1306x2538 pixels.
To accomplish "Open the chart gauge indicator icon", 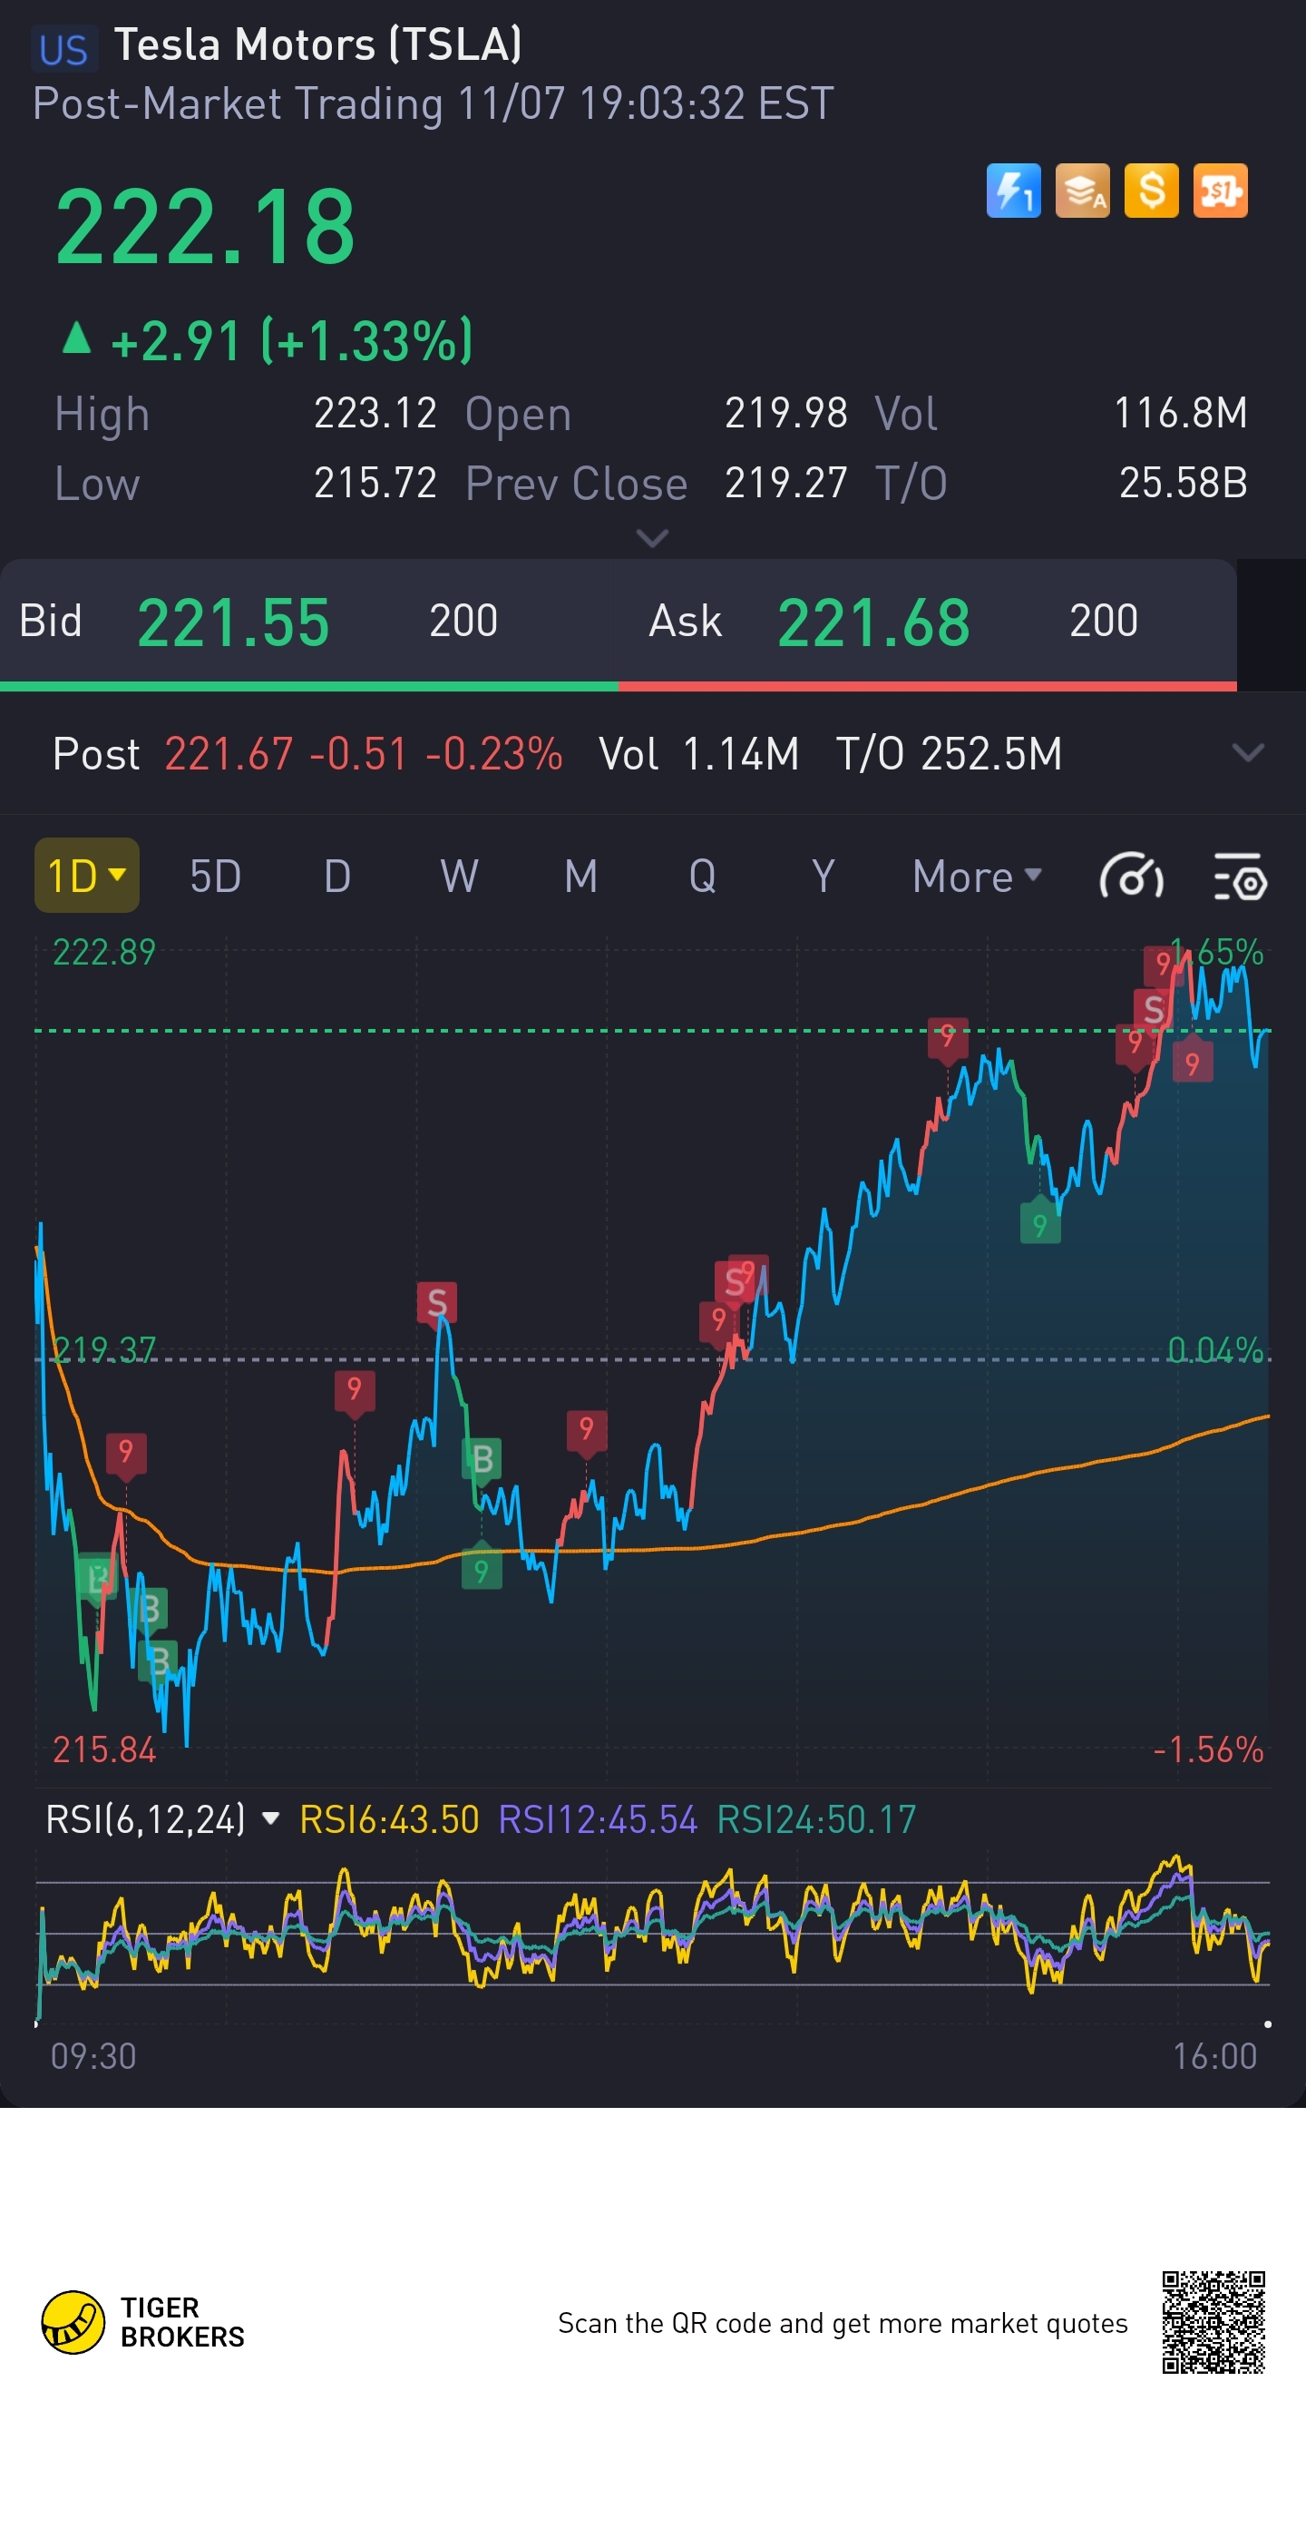I will click(1132, 876).
